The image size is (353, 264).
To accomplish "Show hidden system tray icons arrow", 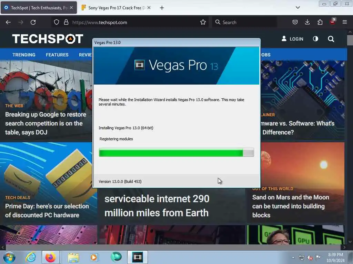I will click(293, 257).
